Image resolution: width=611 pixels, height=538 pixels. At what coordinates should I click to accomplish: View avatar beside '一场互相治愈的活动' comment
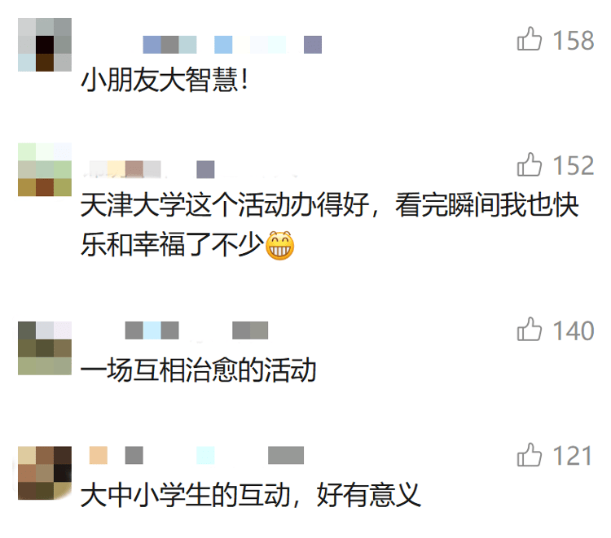pos(45,348)
